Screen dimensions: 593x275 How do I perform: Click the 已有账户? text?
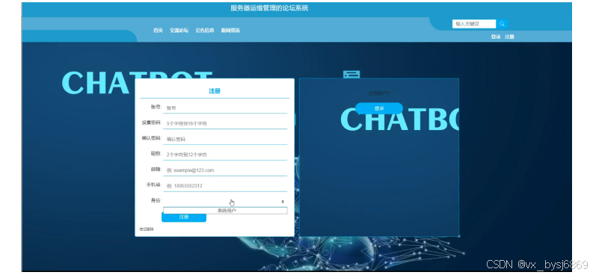click(379, 93)
